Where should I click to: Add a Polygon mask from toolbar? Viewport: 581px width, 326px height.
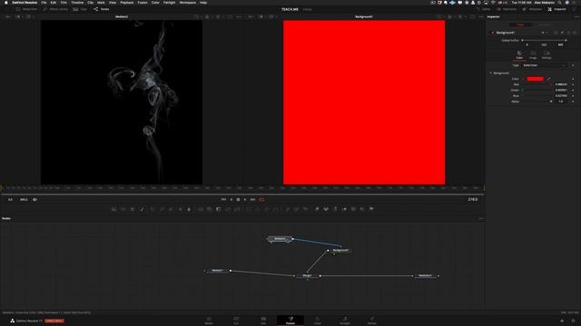tap(267, 209)
